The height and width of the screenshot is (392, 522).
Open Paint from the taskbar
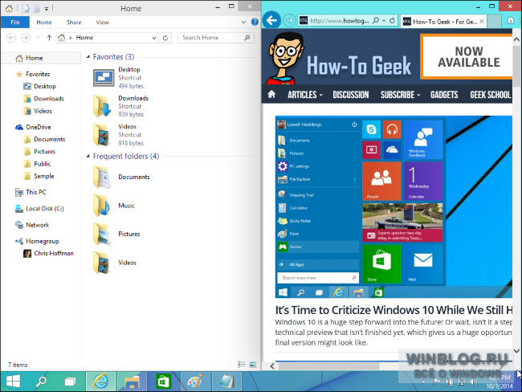tap(195, 381)
